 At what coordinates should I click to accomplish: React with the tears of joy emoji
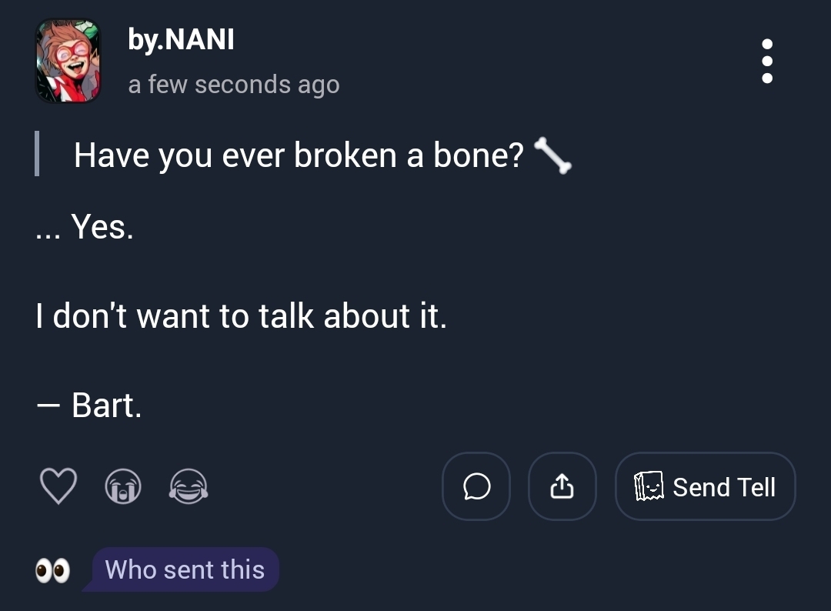(x=189, y=487)
